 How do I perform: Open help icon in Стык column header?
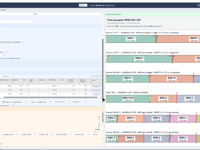(x=62, y=82)
